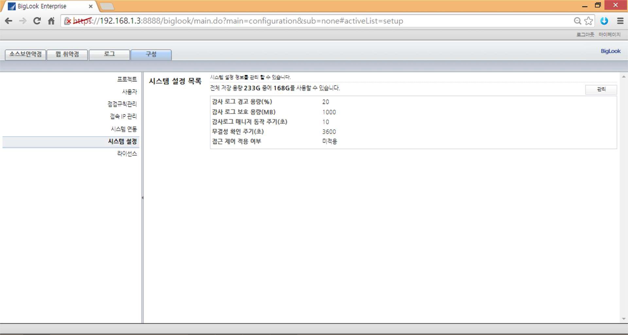Click the 감사로그 매니저 동작 주기(초) label

(x=250, y=122)
